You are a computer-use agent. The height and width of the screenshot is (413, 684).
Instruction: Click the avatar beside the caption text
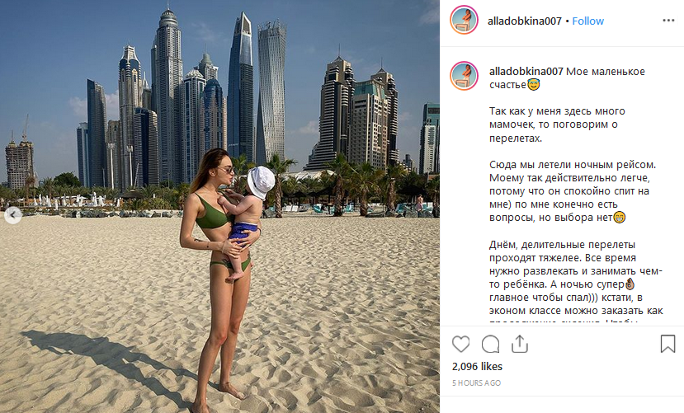point(464,76)
